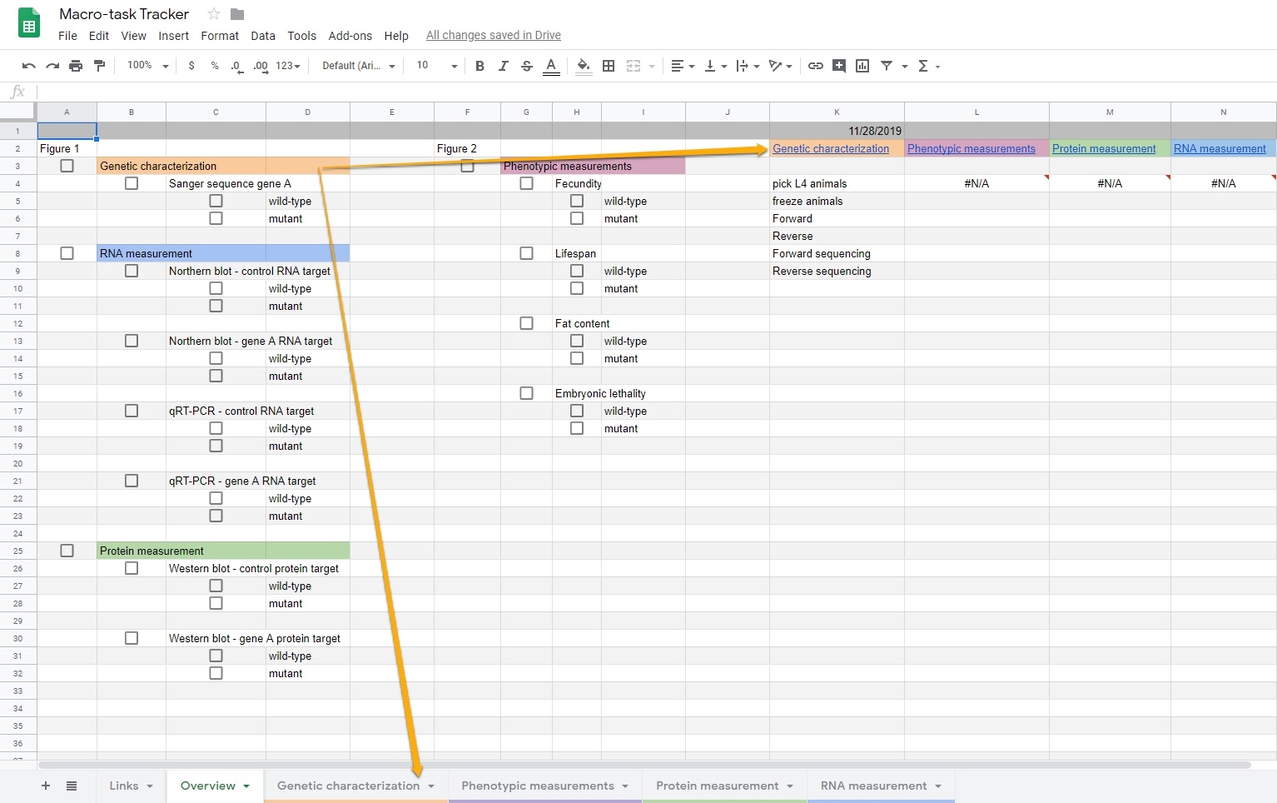Open the Add-ons menu

(x=350, y=36)
